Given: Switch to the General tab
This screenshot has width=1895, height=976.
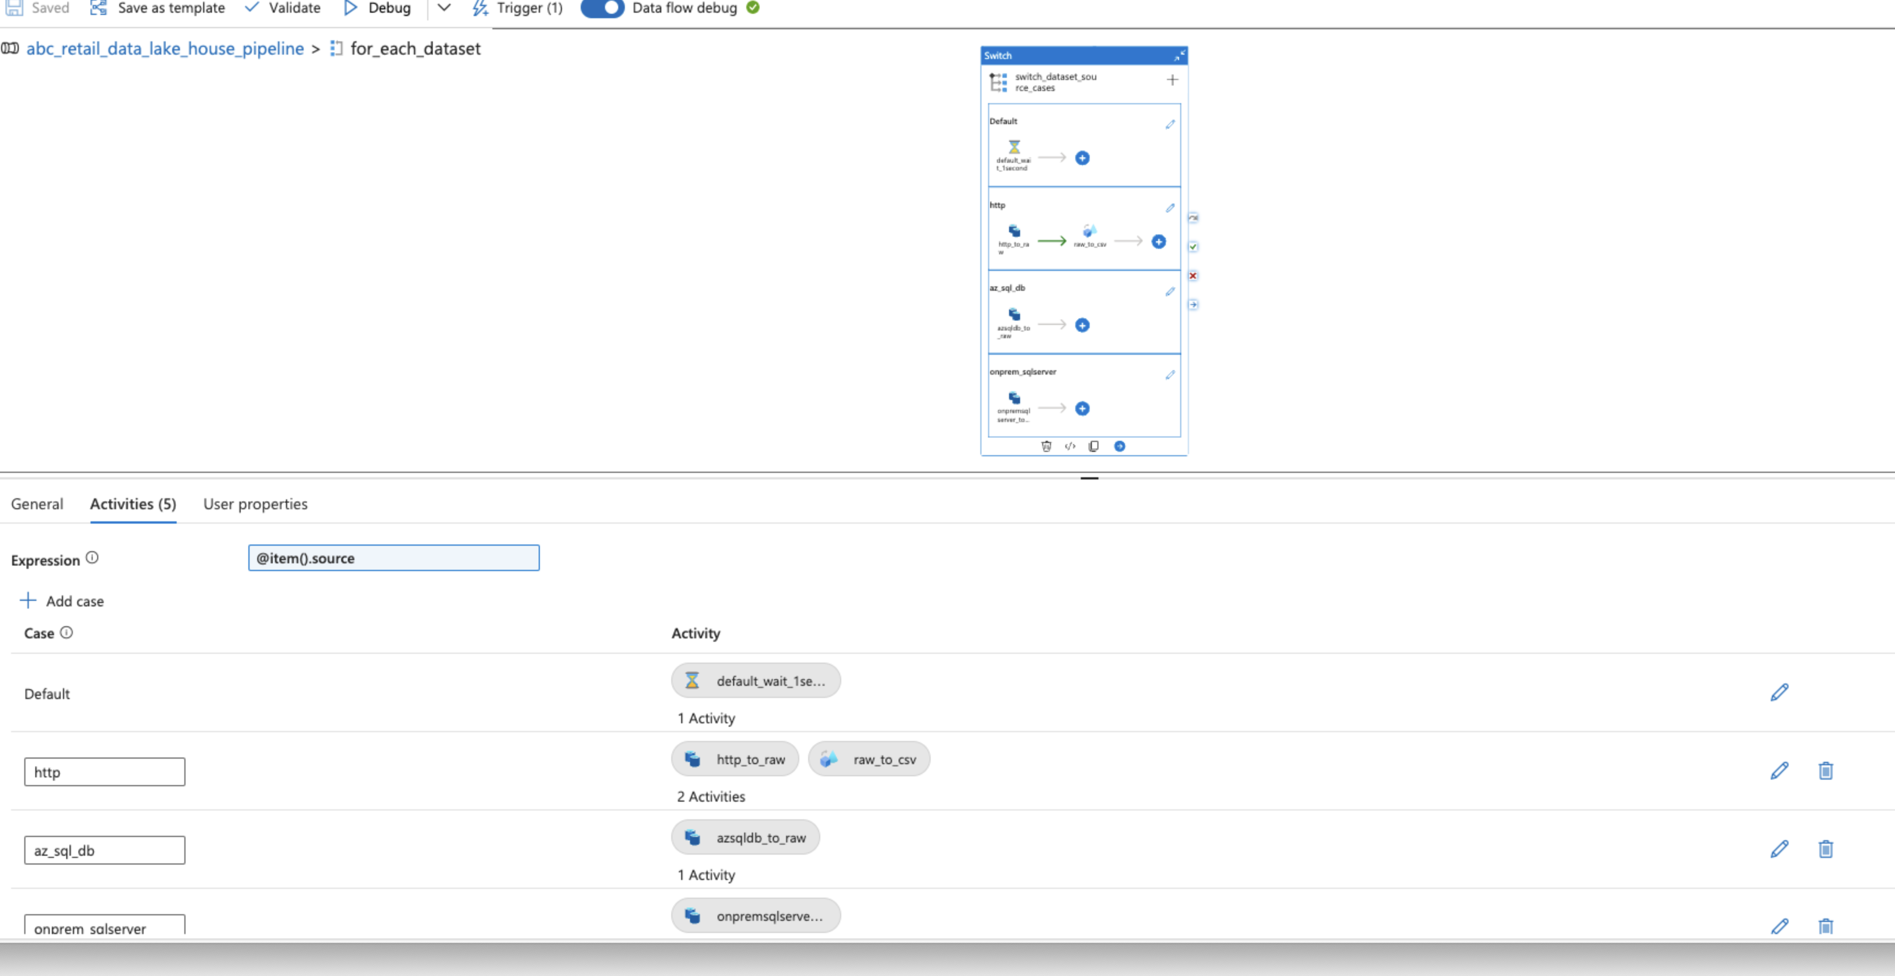Looking at the screenshot, I should [37, 504].
